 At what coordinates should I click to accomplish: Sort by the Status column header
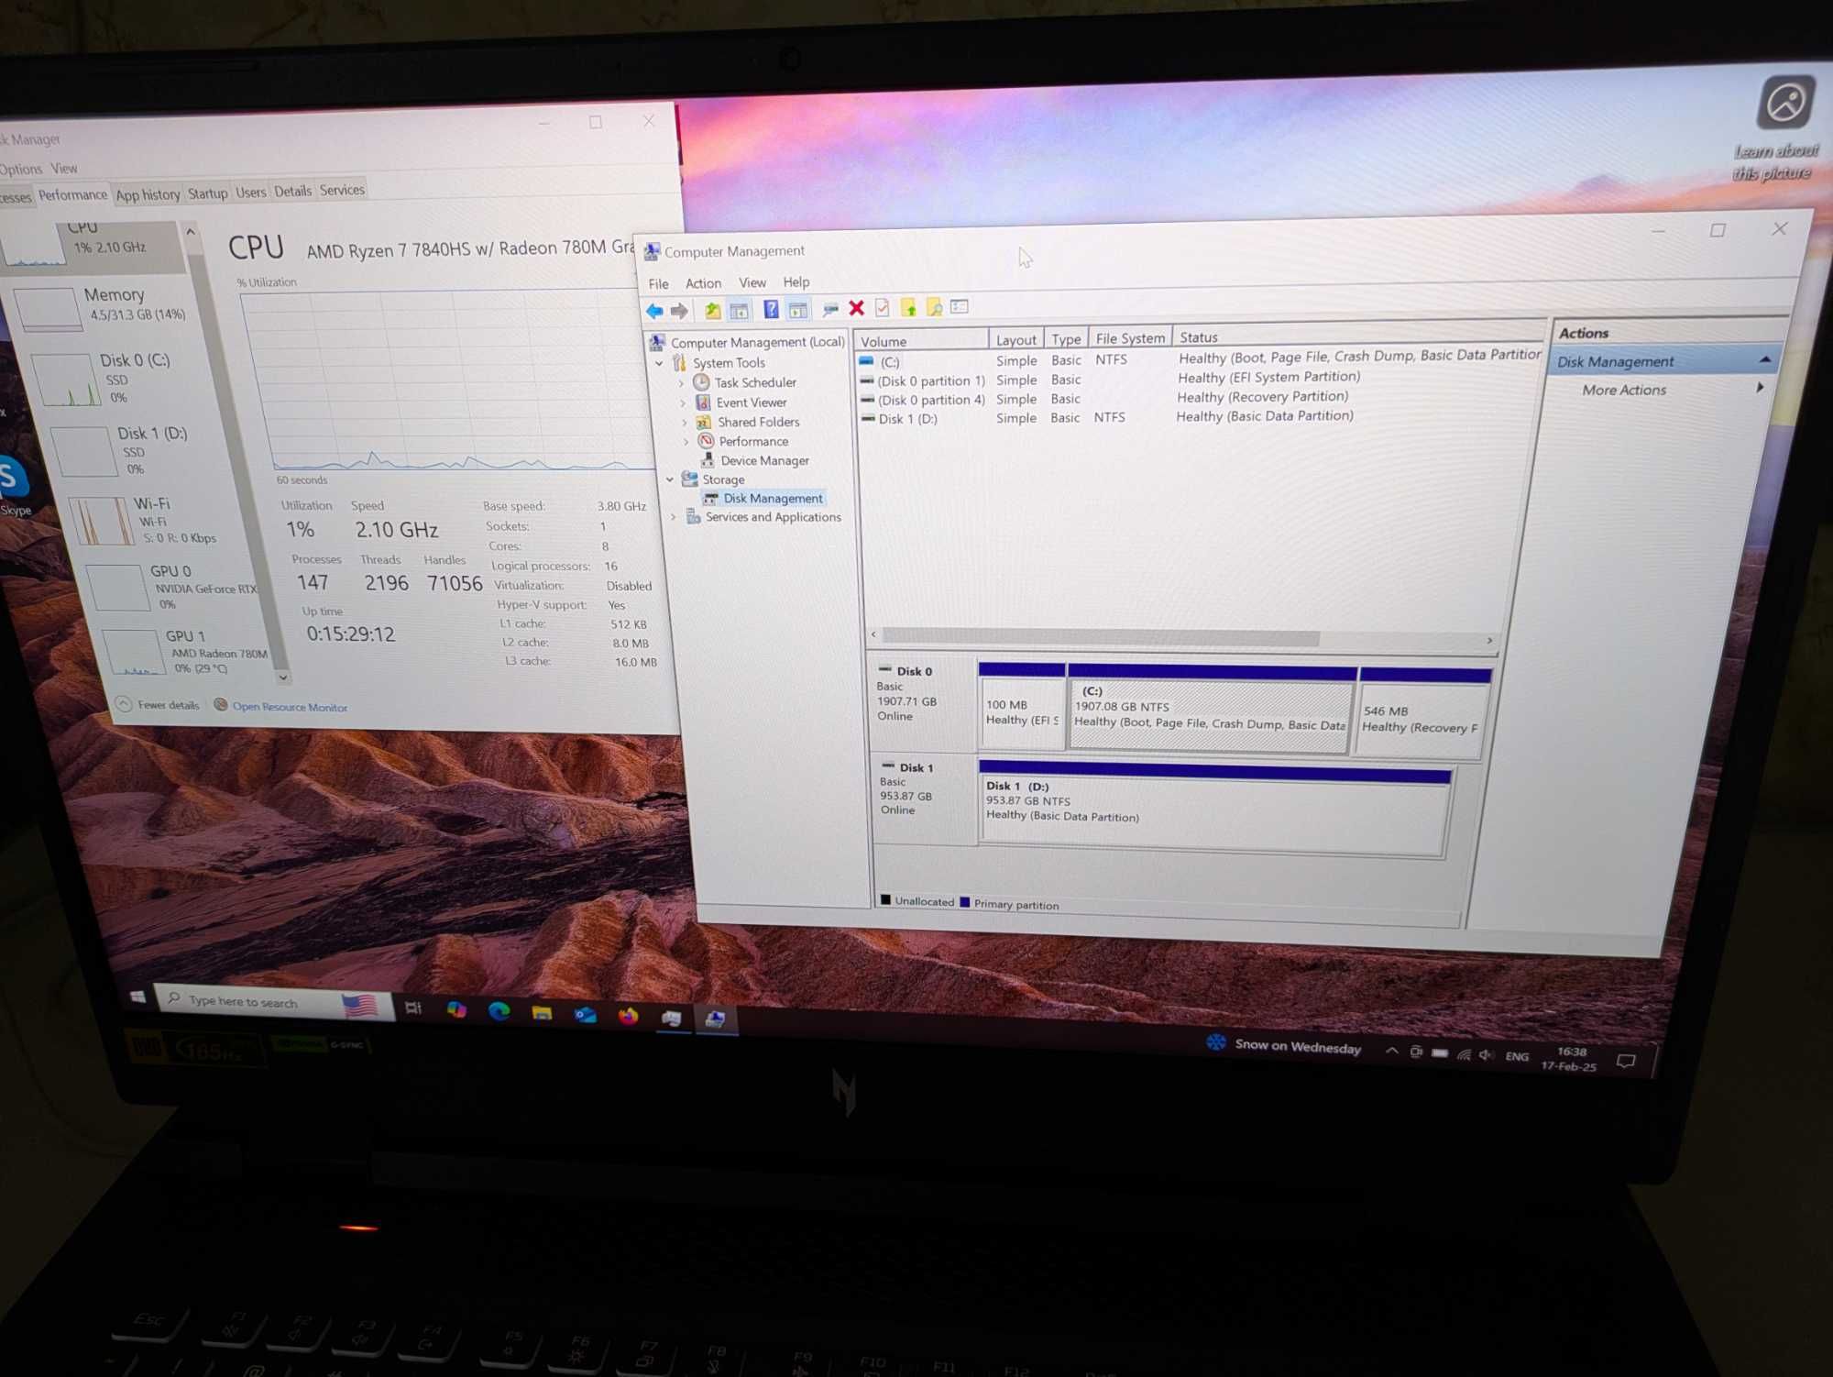tap(1358, 336)
